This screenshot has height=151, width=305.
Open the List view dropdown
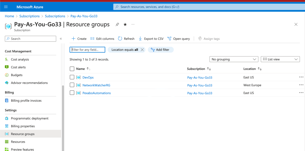click(280, 59)
